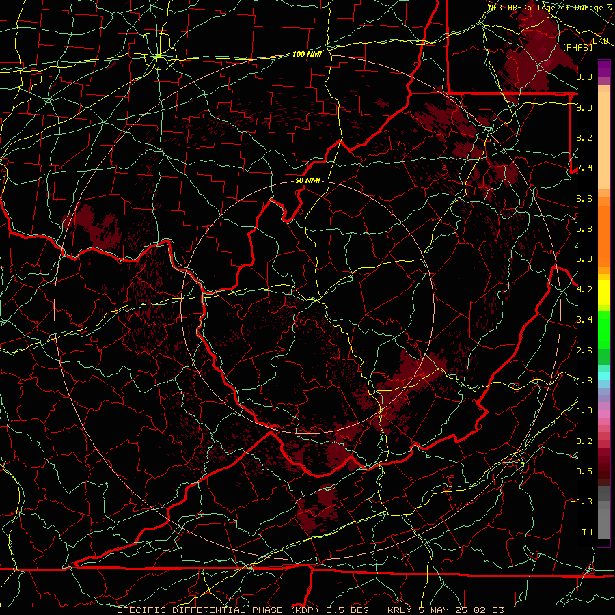Click the bright green color bar segment
The width and height of the screenshot is (615, 615).
click(603, 329)
